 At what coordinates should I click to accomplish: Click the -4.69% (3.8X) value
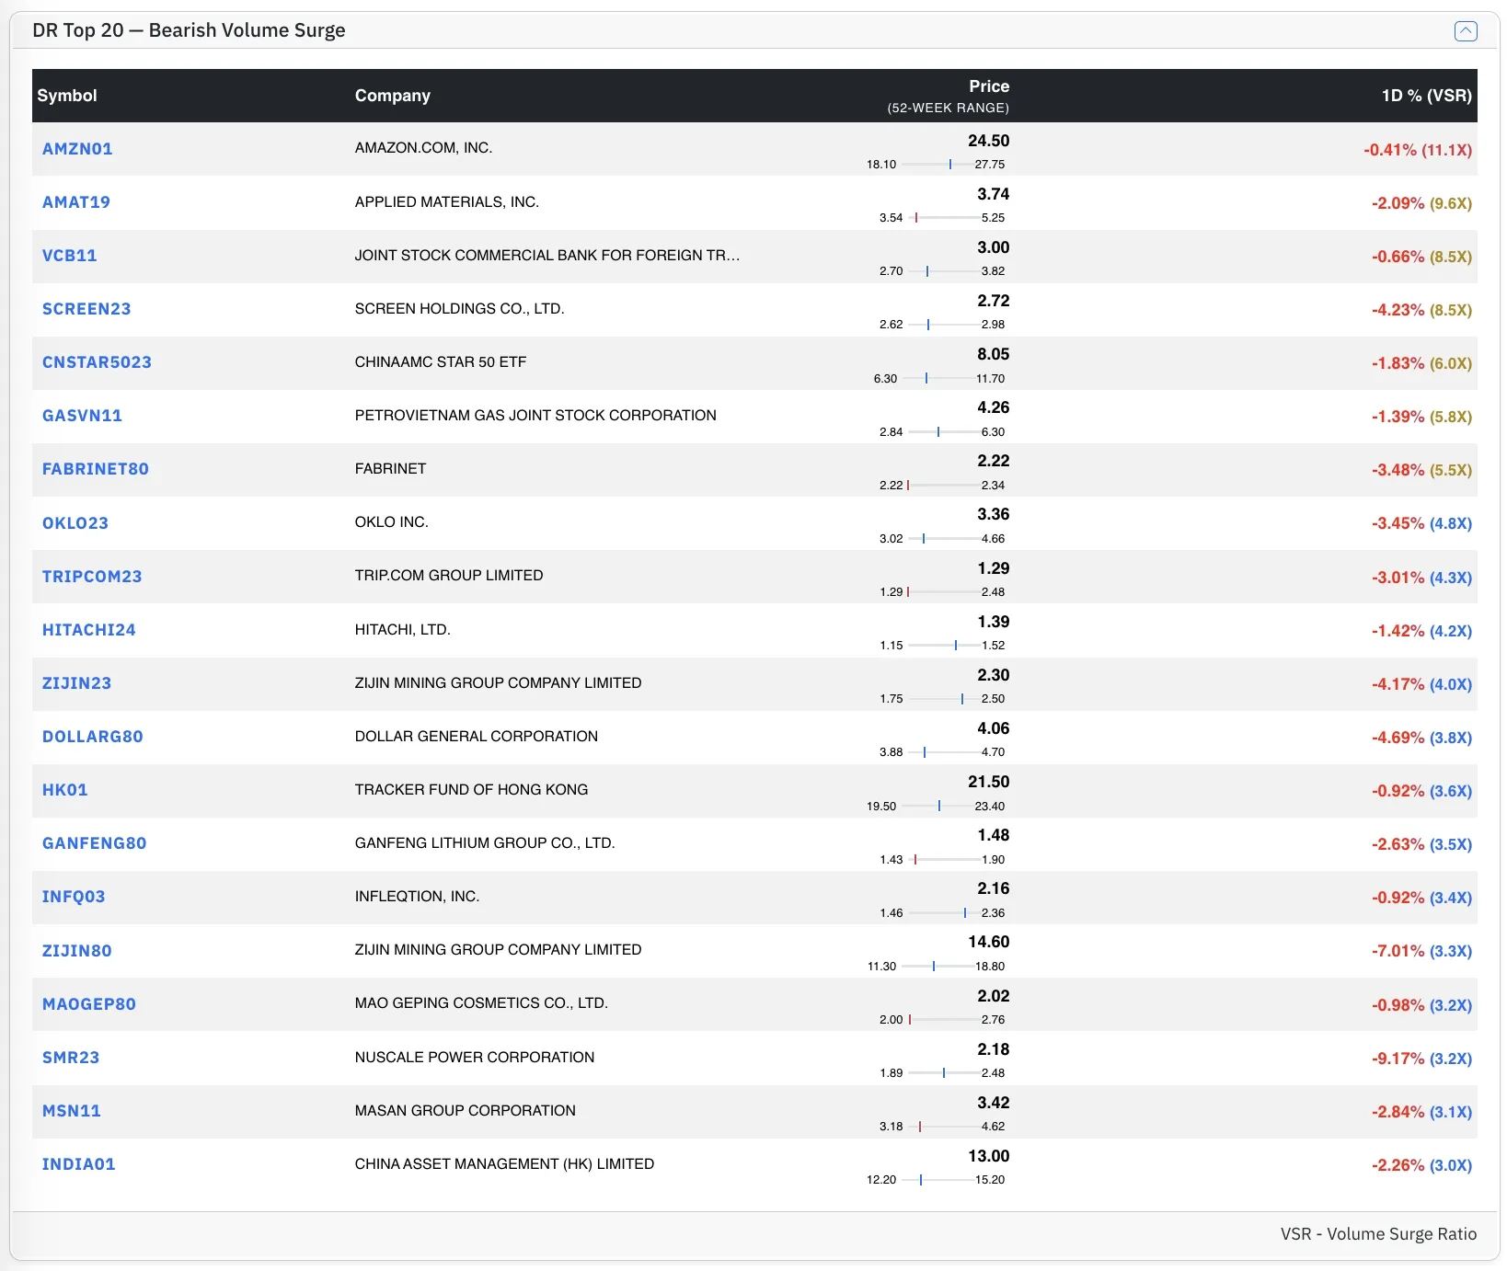pos(1421,738)
